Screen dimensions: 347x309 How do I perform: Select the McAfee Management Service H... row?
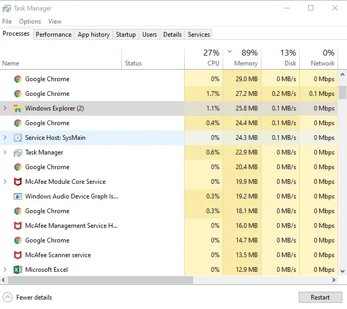[92, 226]
